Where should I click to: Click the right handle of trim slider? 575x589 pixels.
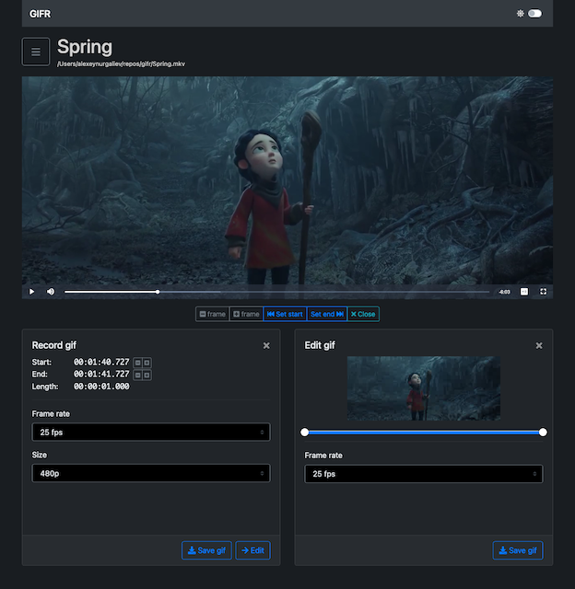[x=543, y=433]
